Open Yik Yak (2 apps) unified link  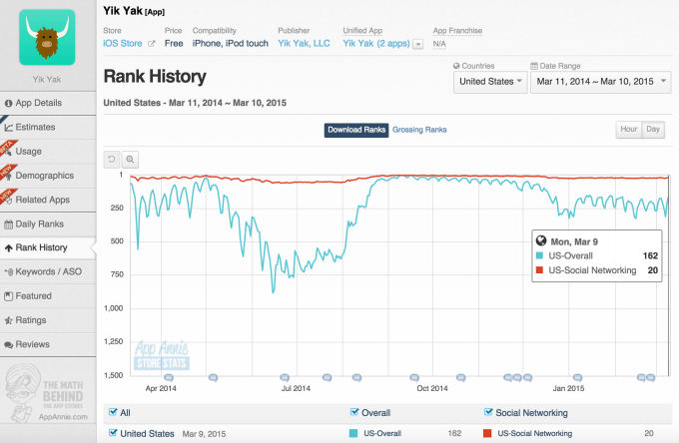[x=376, y=43]
